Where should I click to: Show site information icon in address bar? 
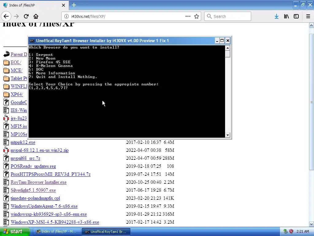[x=66, y=16]
